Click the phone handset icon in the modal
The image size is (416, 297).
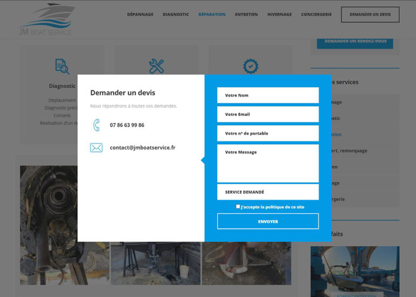(96, 125)
